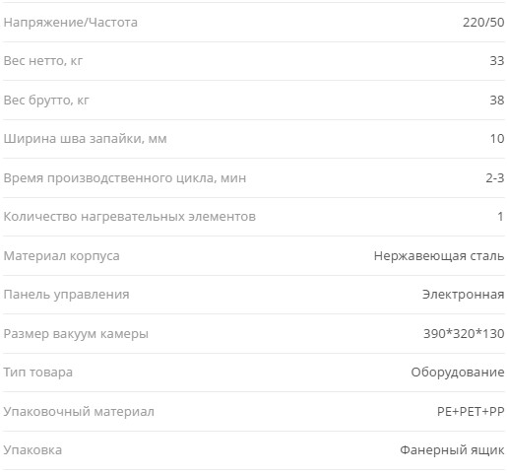This screenshot has height=475, width=507.
Task: Select the Нержавеющая сталь value
Action: click(439, 256)
